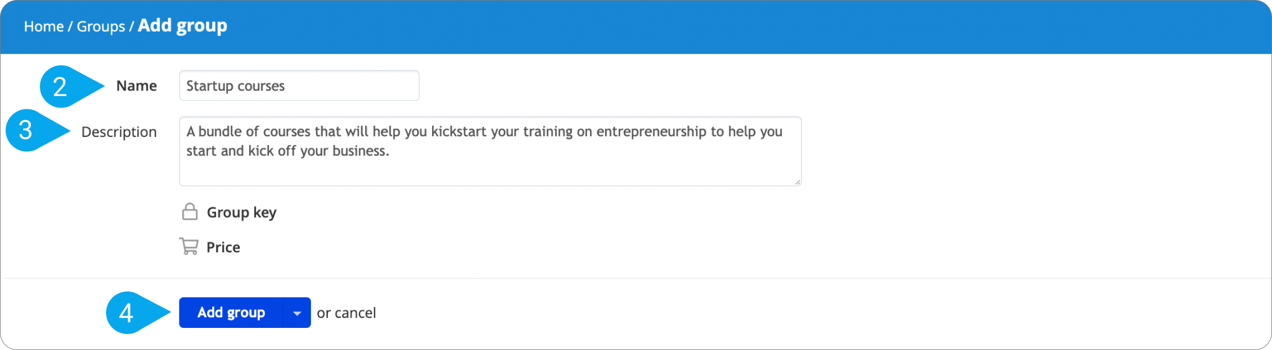This screenshot has width=1272, height=350.
Task: Go to Home in breadcrumb
Action: [44, 26]
